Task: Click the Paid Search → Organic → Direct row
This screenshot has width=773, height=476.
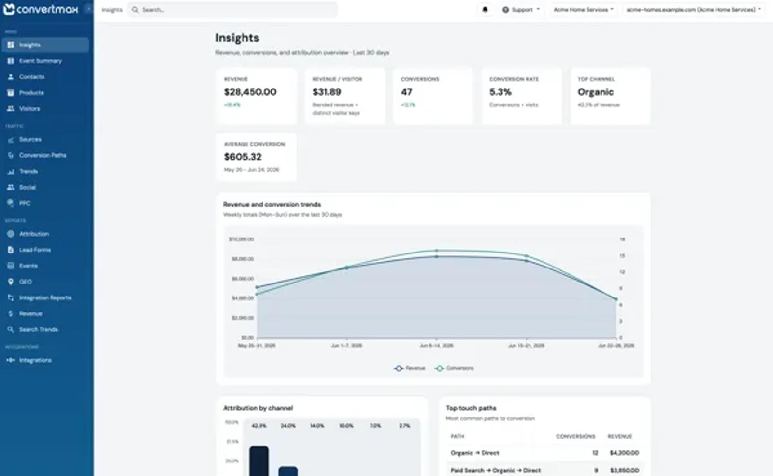Action: click(544, 470)
